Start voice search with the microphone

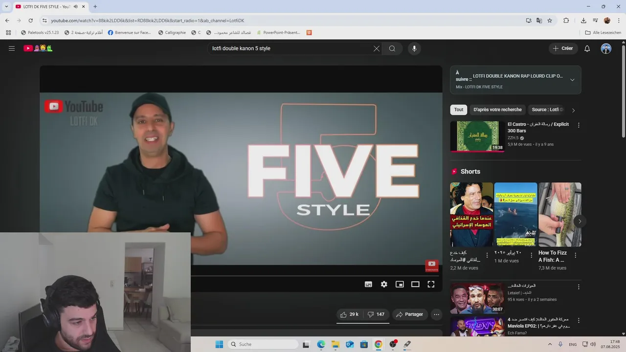coord(414,48)
